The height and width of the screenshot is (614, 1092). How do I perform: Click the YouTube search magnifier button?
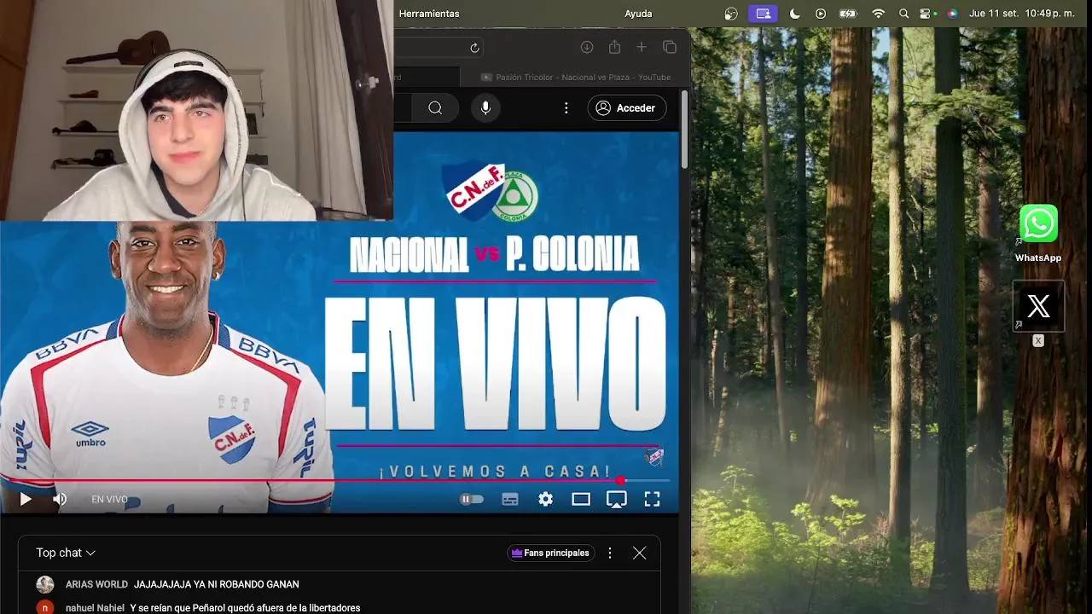435,107
